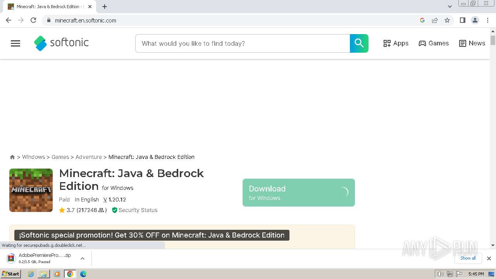Click the network tray icon
The height and width of the screenshot is (279, 496).
coord(449,274)
